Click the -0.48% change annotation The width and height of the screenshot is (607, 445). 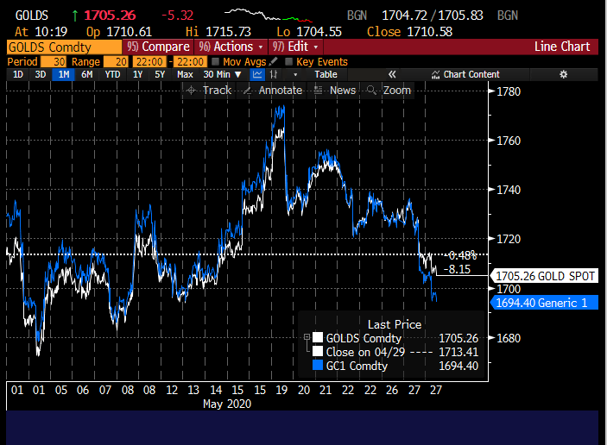point(460,255)
